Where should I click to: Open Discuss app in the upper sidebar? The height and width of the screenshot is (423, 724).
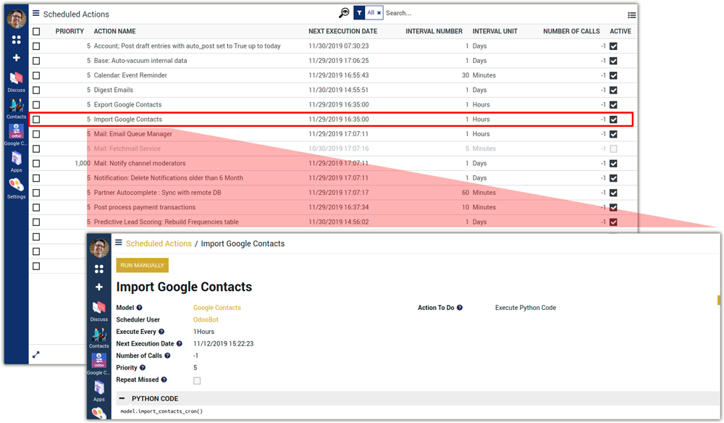click(16, 80)
